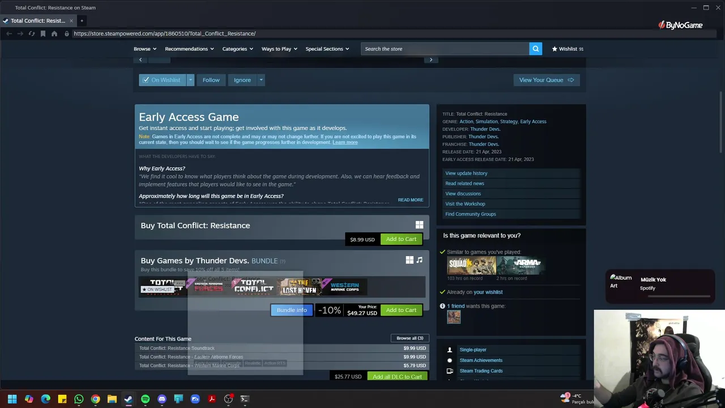Click the Early Access genre link
Image resolution: width=725 pixels, height=408 pixels.
click(x=533, y=121)
